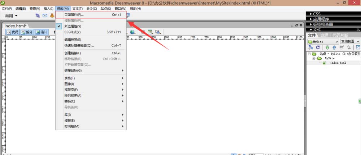Expand the 时间轴(M) submenu
The height and width of the screenshot is (155, 361).
click(91, 126)
